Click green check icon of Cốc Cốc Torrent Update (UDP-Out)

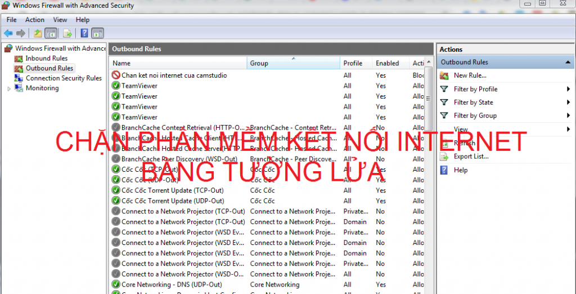116,201
